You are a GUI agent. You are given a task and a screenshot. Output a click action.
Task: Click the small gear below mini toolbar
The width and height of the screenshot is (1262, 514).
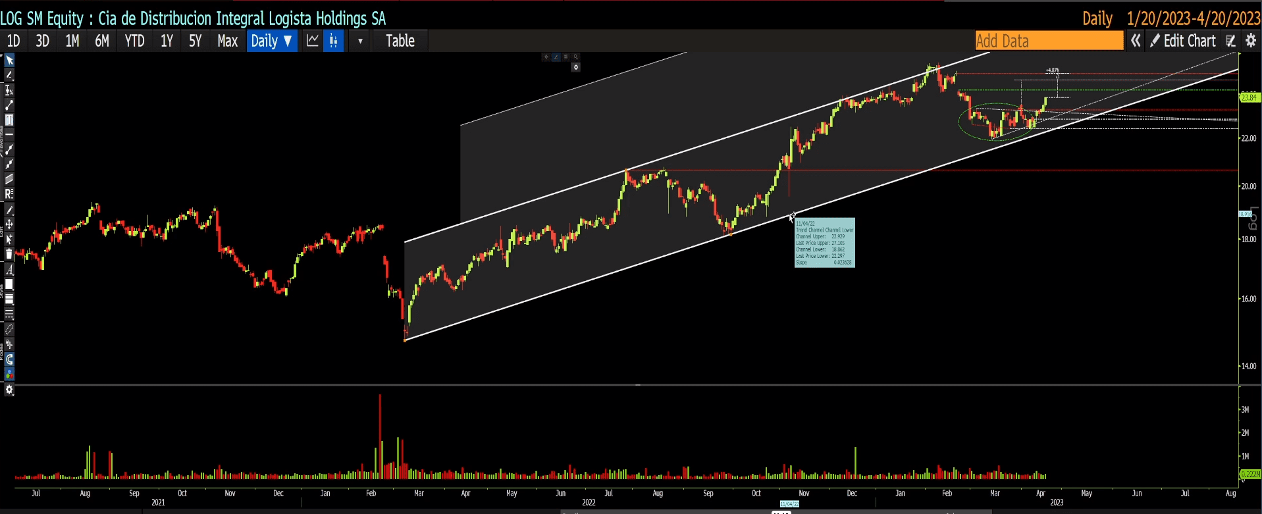[x=576, y=67]
